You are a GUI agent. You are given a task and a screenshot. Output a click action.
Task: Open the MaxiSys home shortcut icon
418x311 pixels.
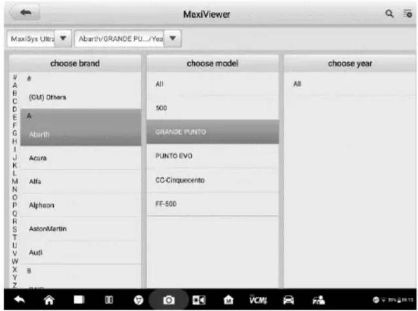tap(229, 300)
